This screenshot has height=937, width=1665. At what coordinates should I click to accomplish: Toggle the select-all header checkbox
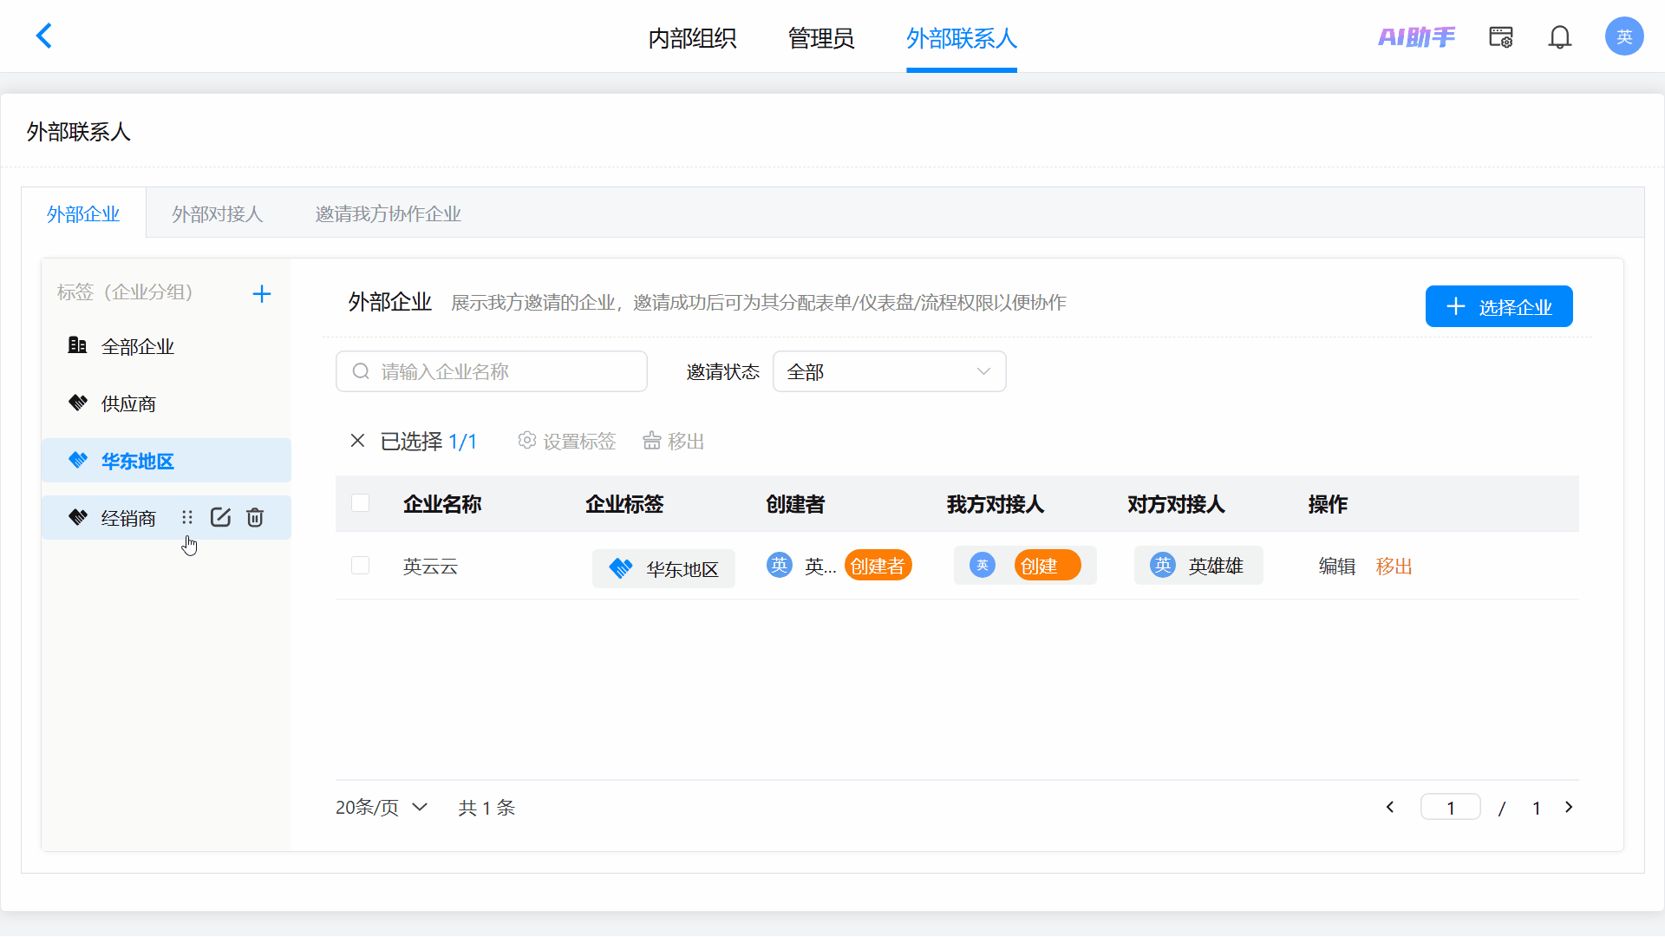[361, 503]
